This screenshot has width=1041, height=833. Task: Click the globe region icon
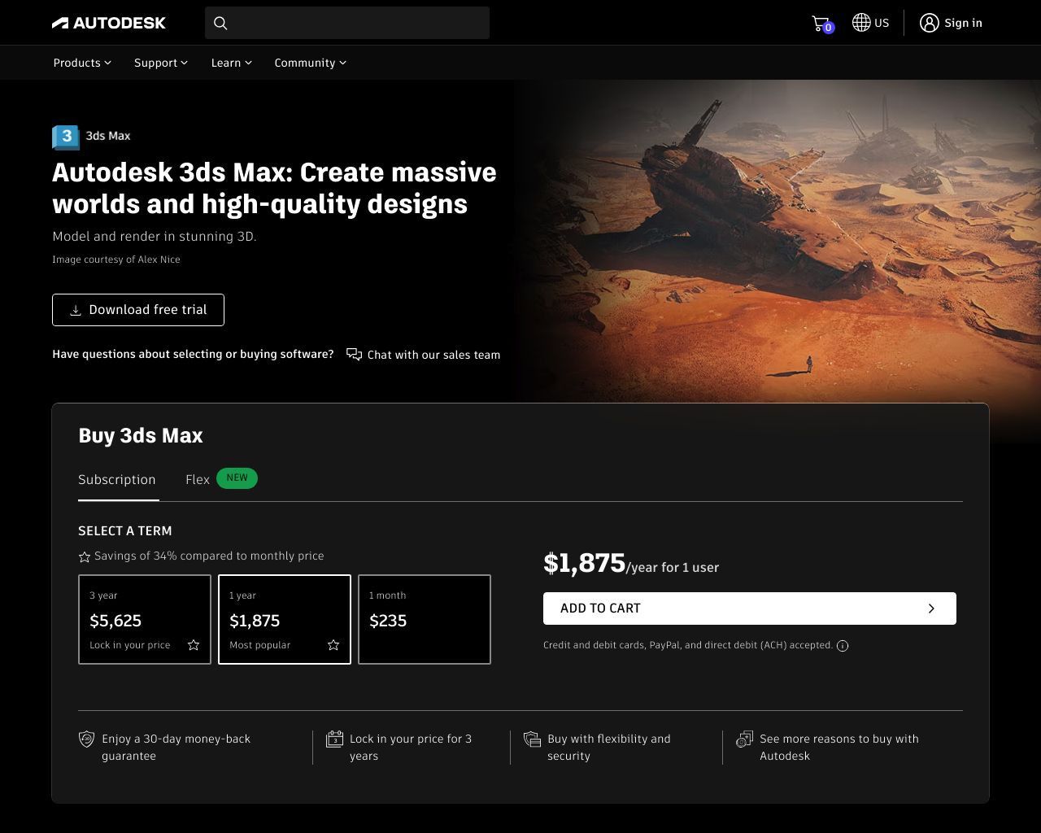click(861, 23)
